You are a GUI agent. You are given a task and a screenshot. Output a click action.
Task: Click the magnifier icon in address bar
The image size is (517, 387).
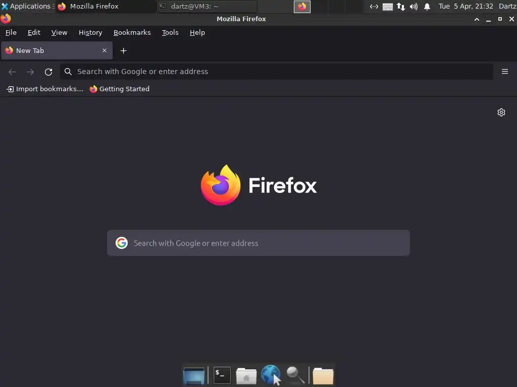tap(68, 72)
